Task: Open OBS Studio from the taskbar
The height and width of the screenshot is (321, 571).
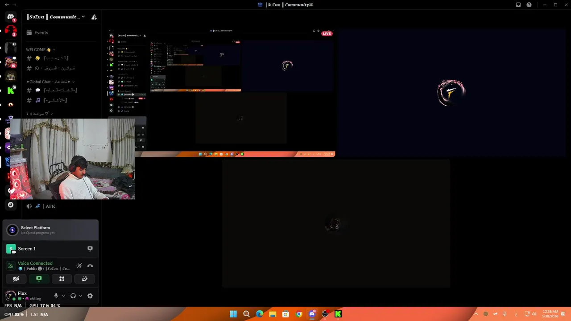Action: (325, 314)
